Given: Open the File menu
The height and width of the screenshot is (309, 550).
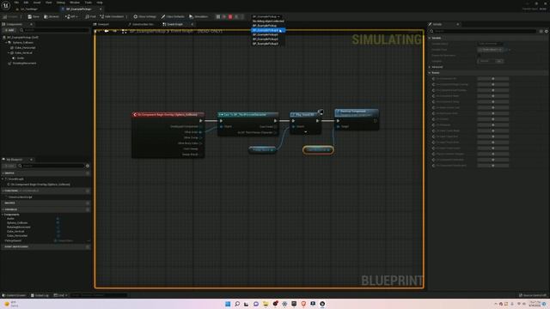Looking at the screenshot, I should (x=16, y=3).
